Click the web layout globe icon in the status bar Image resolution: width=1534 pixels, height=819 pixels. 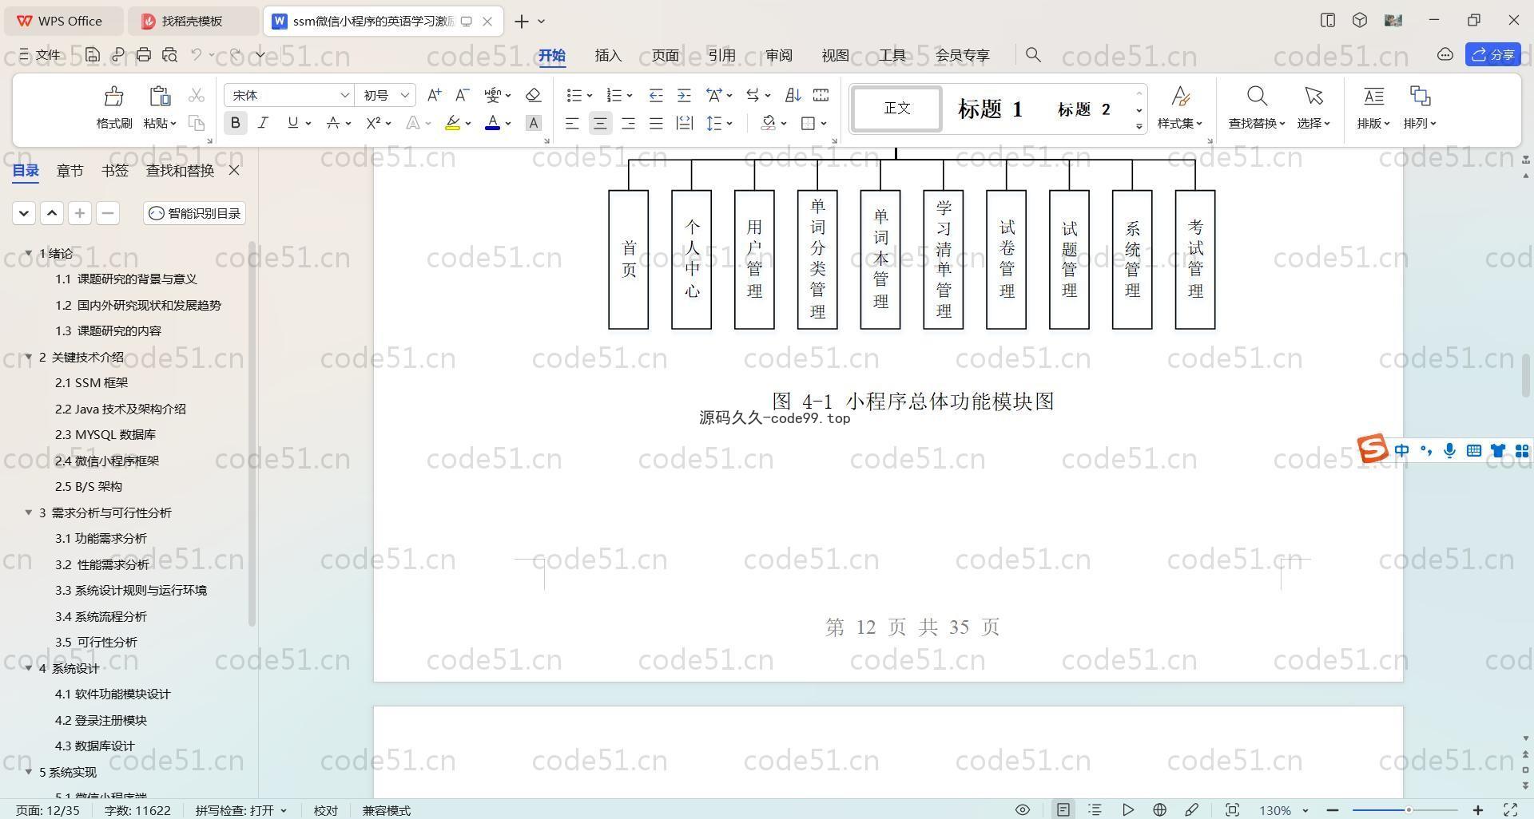(x=1159, y=809)
